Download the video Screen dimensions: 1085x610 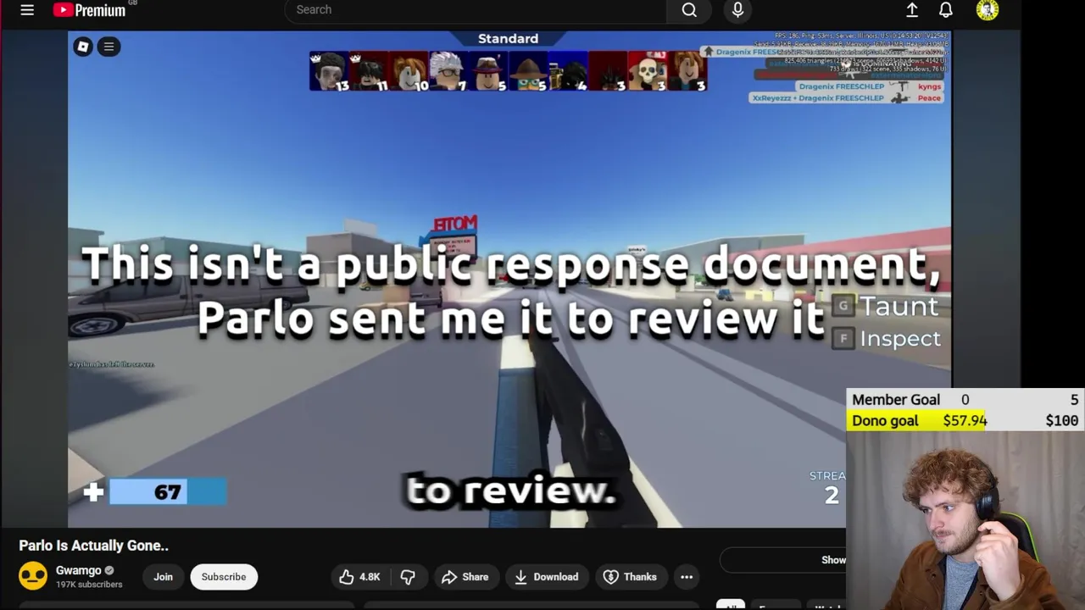(547, 577)
